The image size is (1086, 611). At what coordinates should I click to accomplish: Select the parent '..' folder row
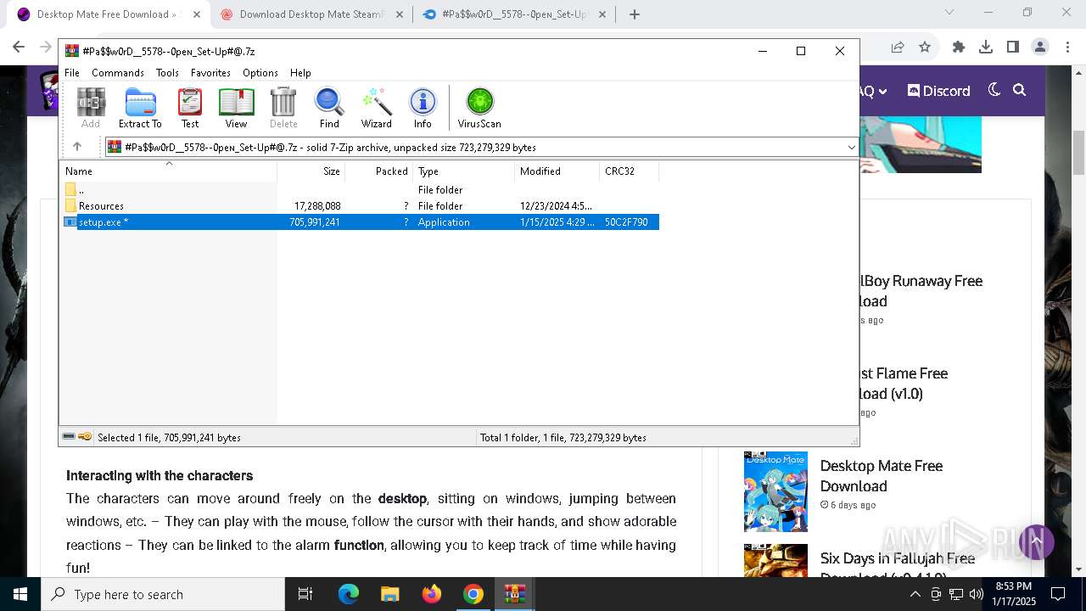coord(360,190)
